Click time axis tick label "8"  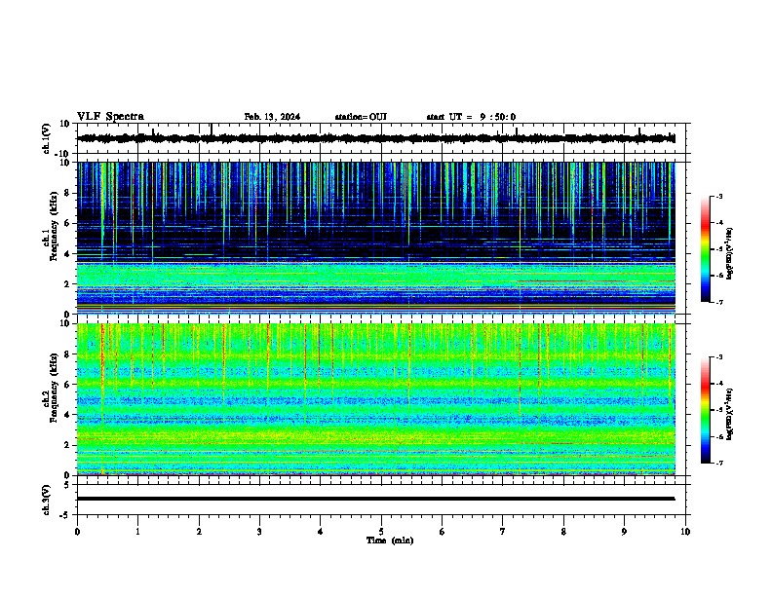[563, 532]
